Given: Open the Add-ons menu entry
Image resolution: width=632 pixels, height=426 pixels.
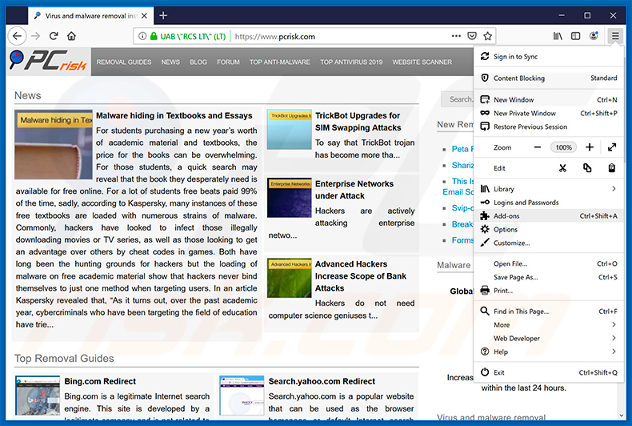Looking at the screenshot, I should (x=506, y=216).
